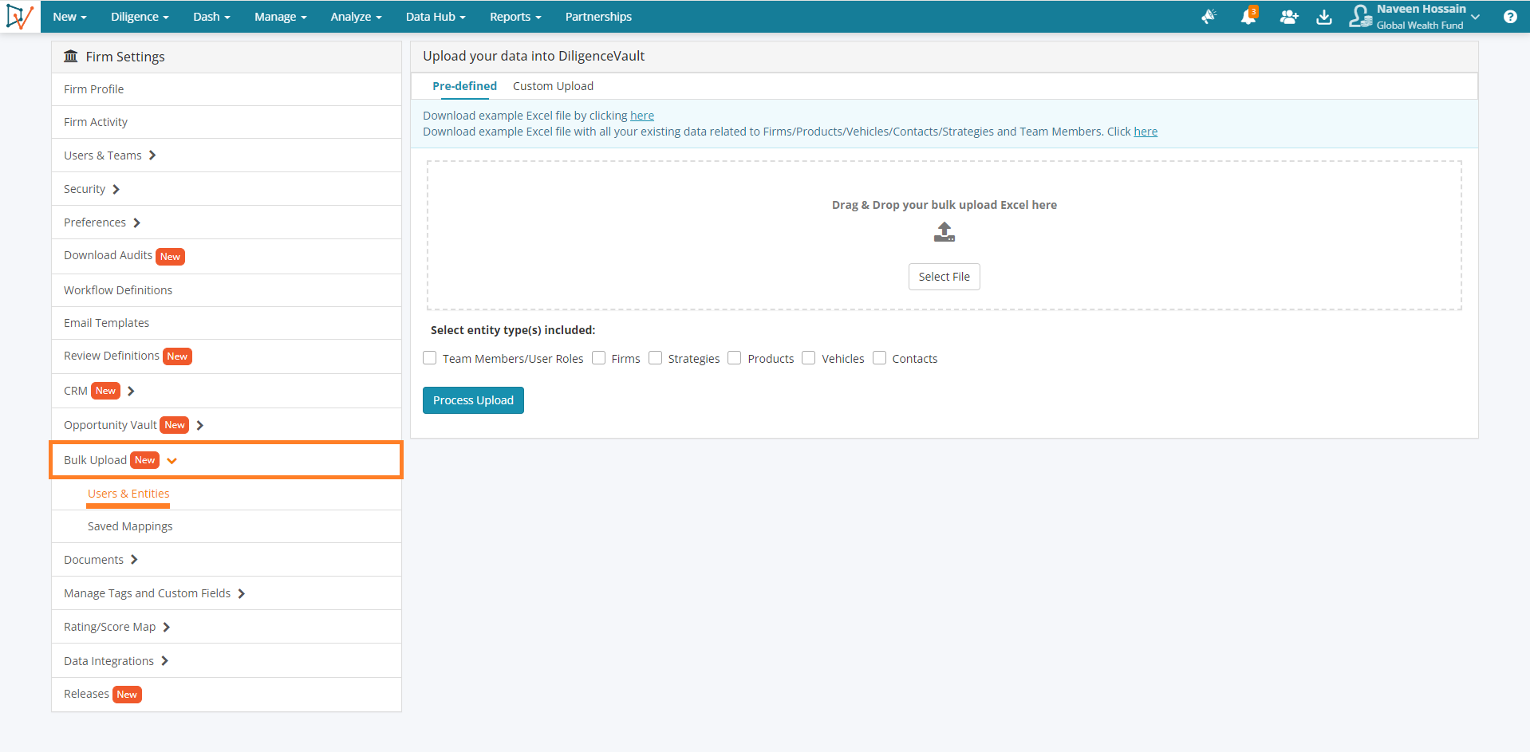Open the Manage menu
The width and height of the screenshot is (1530, 752).
(x=281, y=17)
